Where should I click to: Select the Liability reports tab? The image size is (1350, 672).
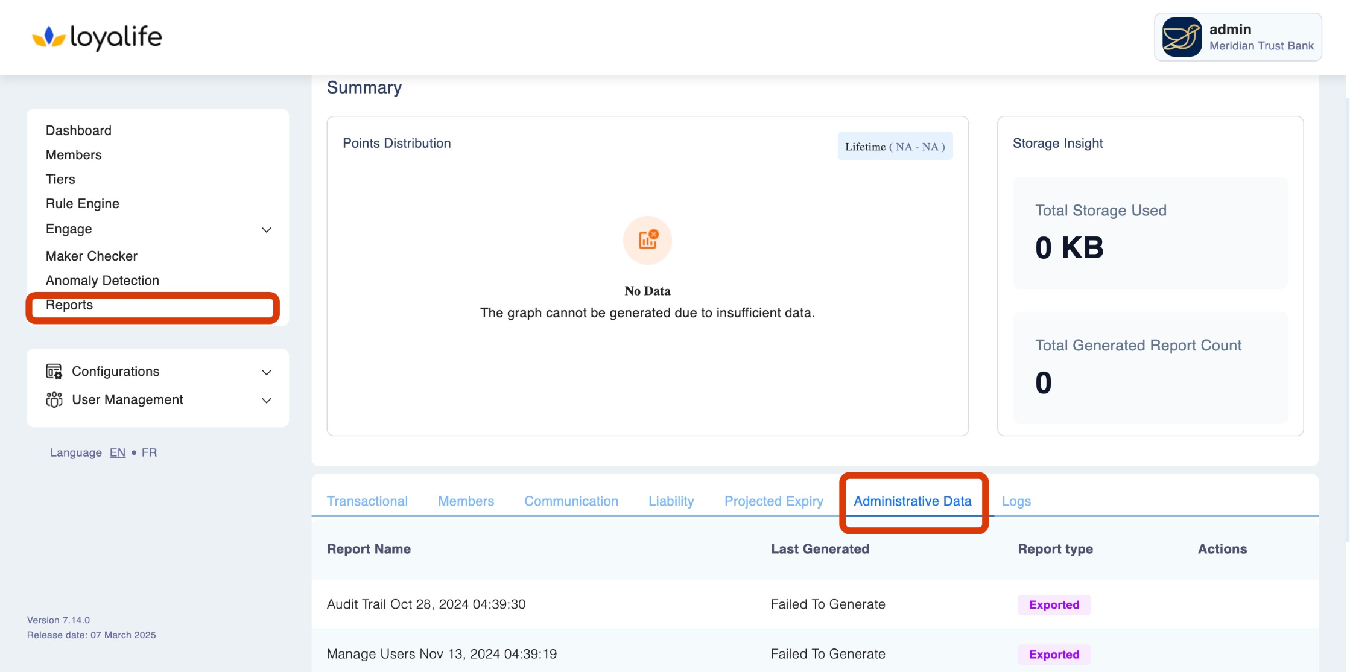point(671,501)
